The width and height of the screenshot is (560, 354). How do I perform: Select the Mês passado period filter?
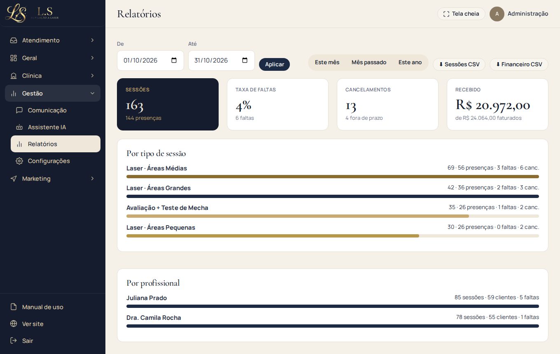coord(369,63)
